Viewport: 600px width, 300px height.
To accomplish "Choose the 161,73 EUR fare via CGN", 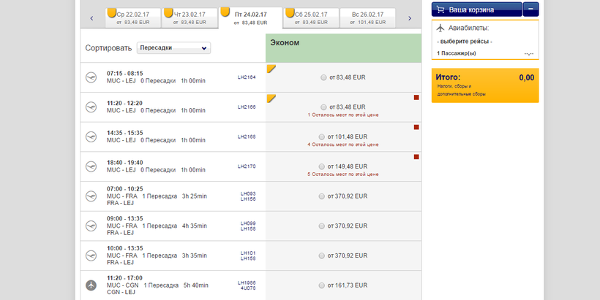I will [x=323, y=285].
